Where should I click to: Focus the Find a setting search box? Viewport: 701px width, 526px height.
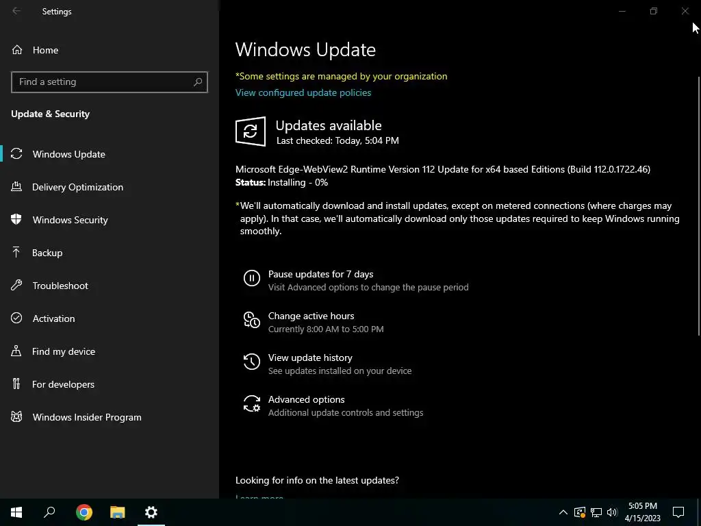coord(110,82)
